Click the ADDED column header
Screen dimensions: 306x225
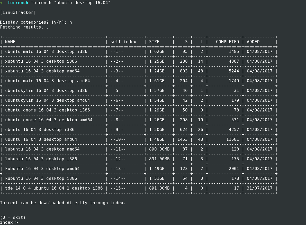(253, 42)
